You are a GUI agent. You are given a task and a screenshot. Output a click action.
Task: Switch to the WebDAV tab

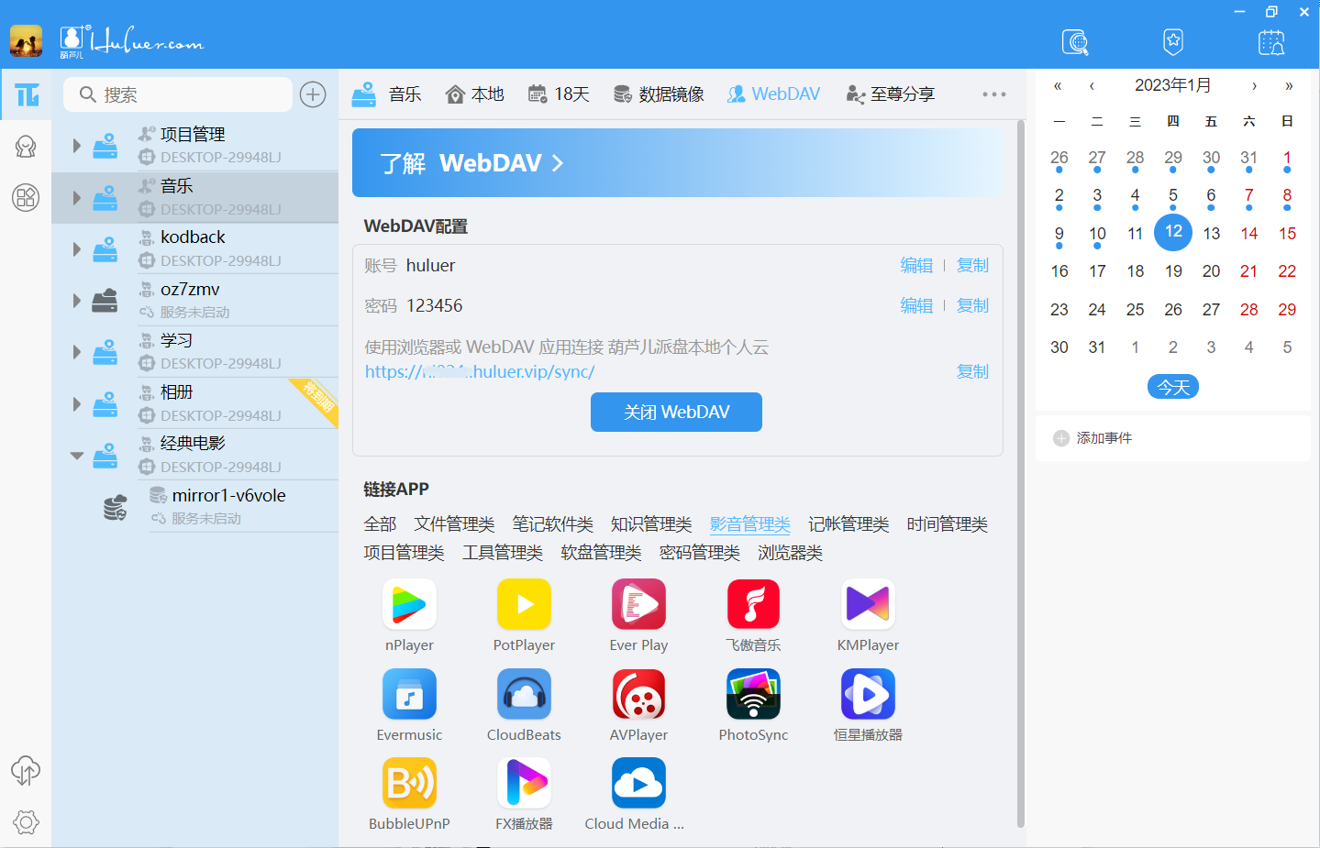pyautogui.click(x=773, y=94)
